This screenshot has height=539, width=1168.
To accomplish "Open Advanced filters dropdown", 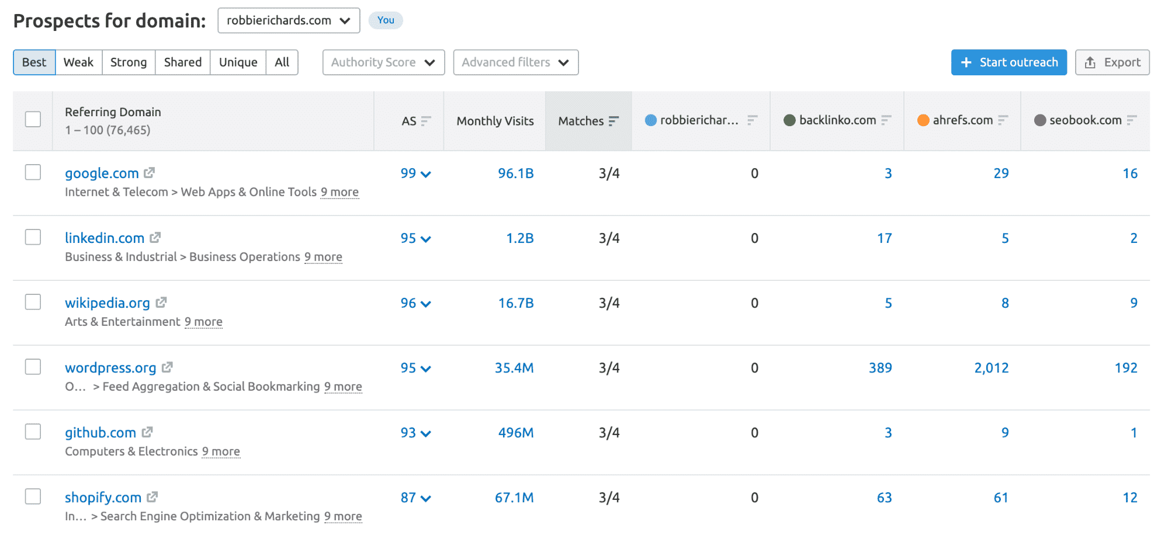I will pos(515,62).
